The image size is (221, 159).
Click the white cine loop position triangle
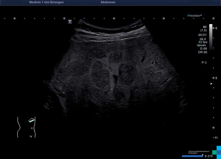[202, 154]
